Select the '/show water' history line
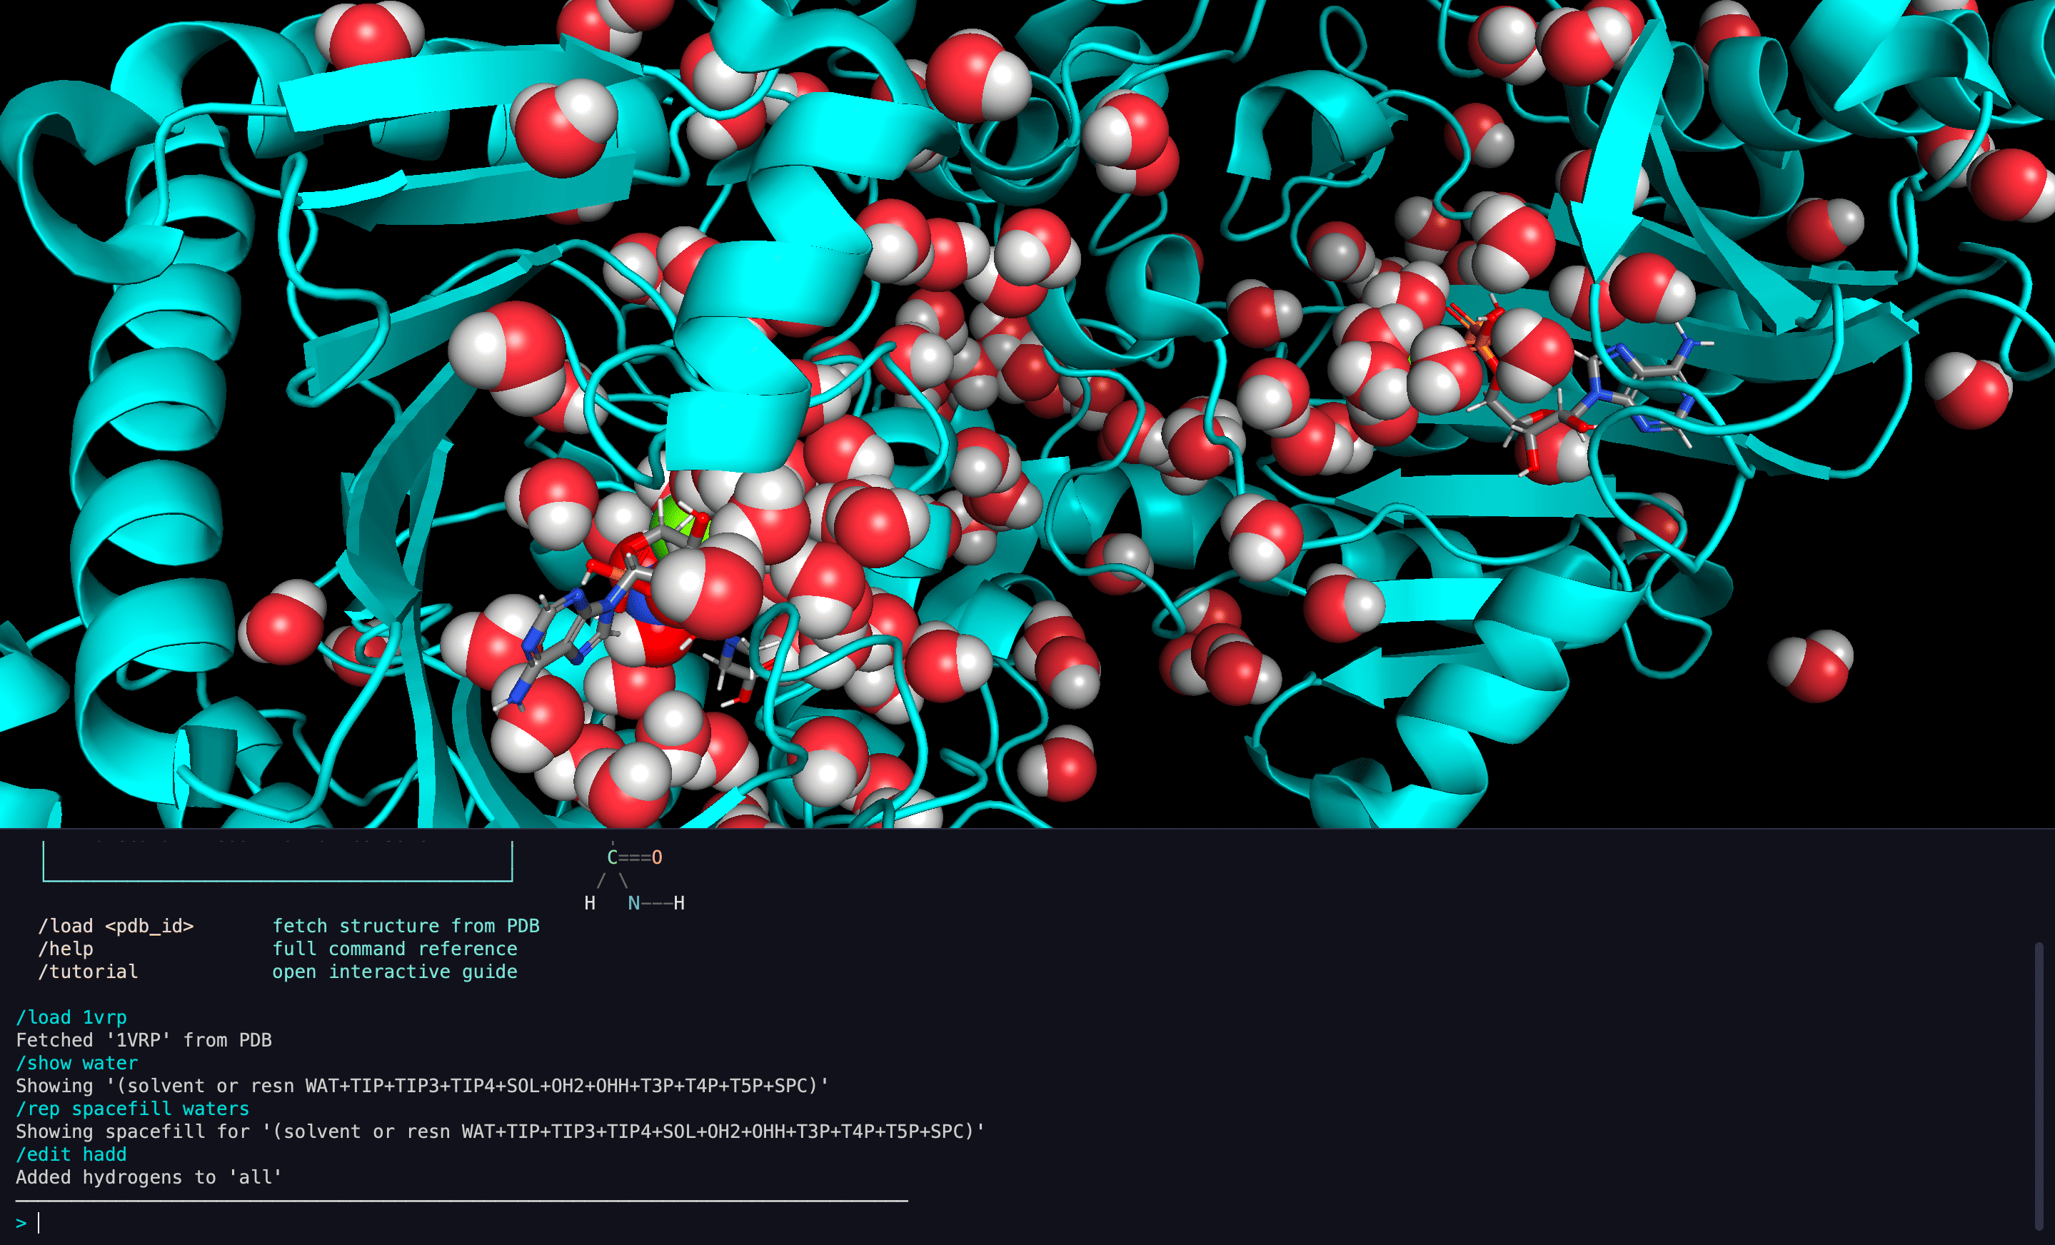Viewport: 2055px width, 1245px height. click(x=76, y=1063)
